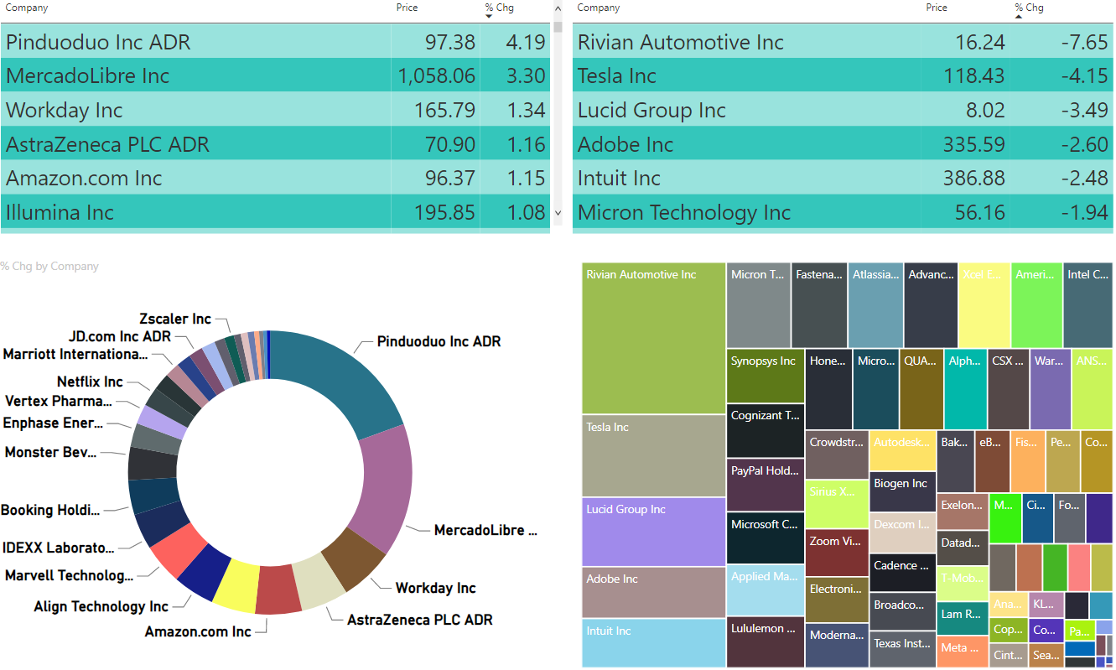Select Micron Technology Inc table row
The width and height of the screenshot is (1116, 670).
pos(843,212)
